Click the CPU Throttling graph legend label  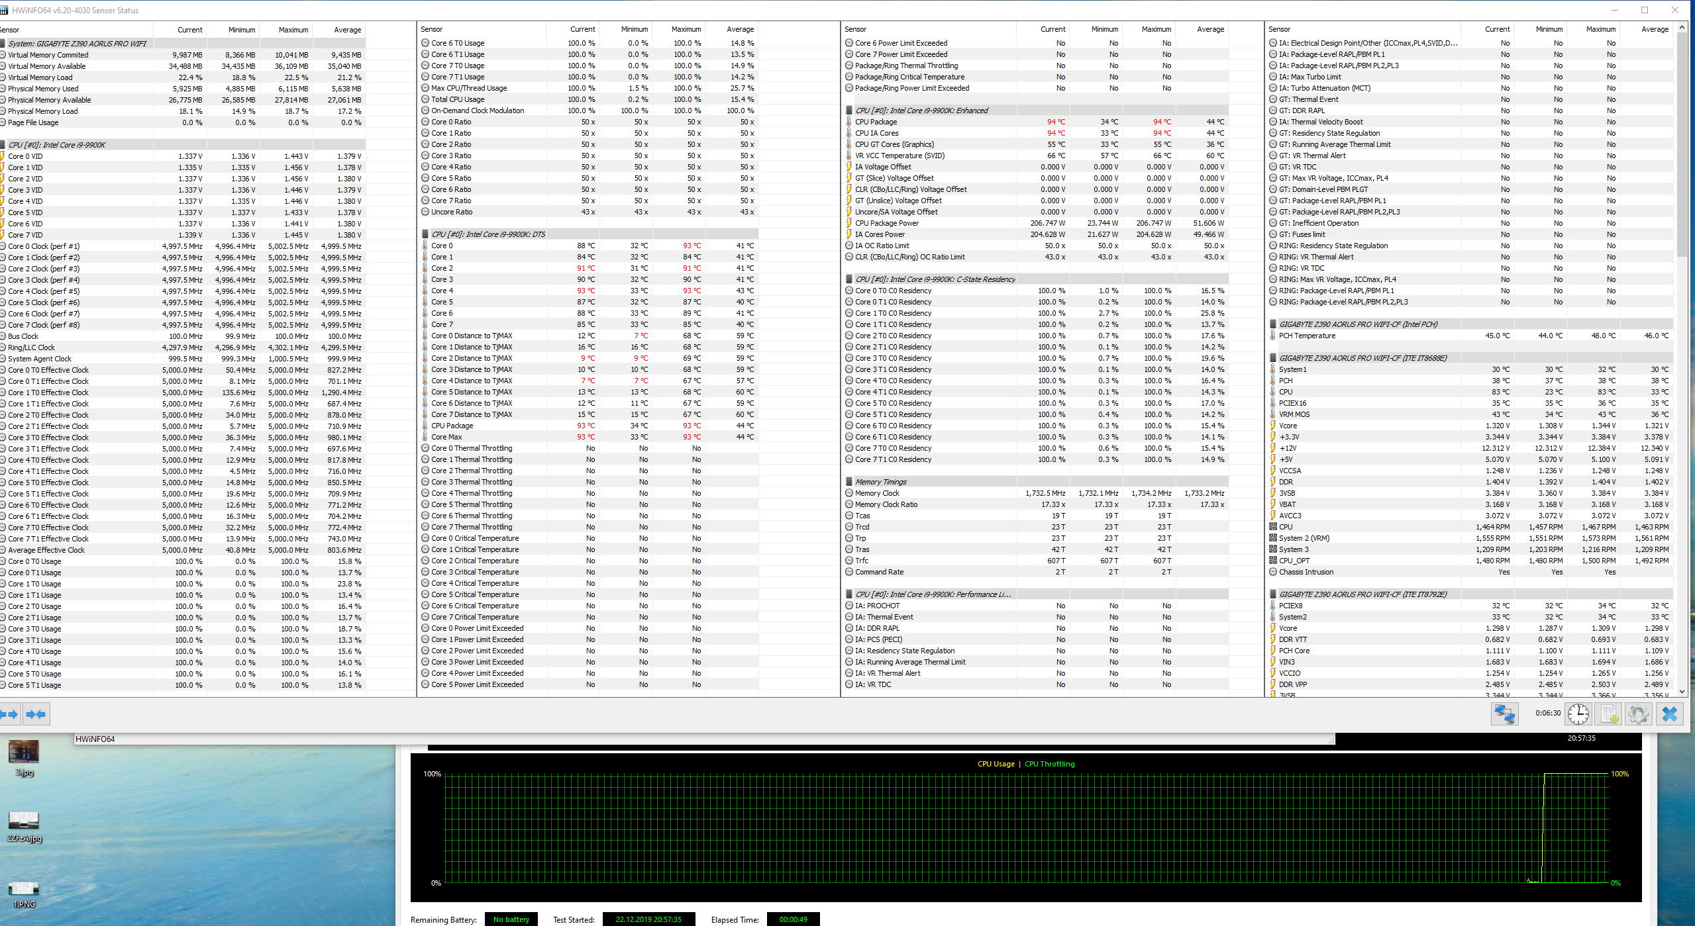(1049, 764)
